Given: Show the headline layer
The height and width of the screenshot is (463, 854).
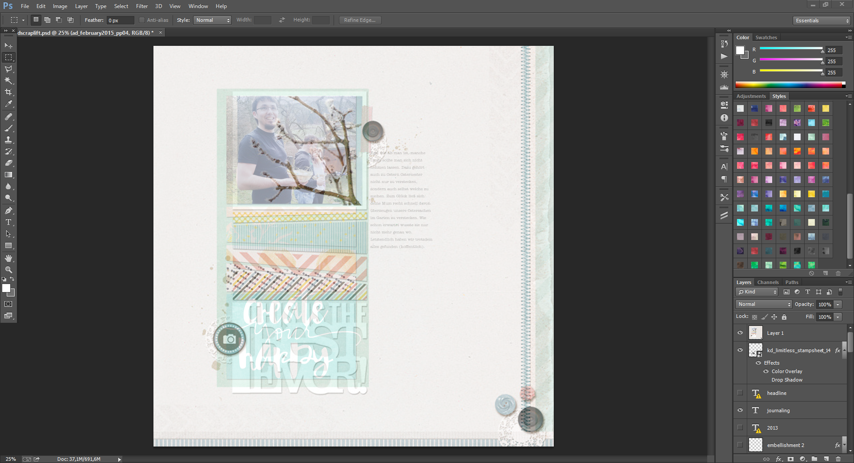Looking at the screenshot, I should 740,393.
